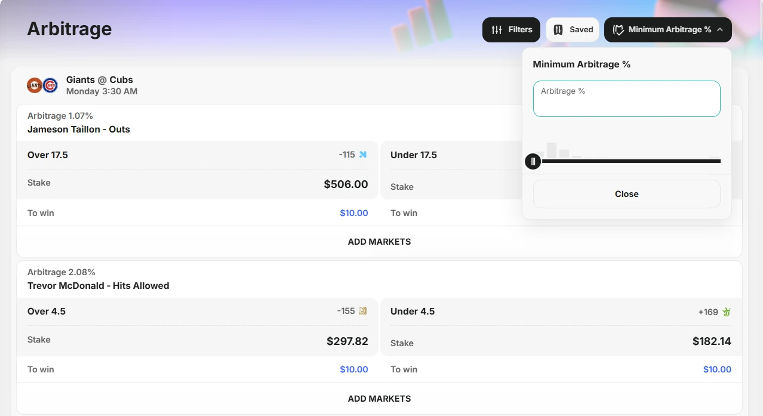Click the $182.14 stake amount
The width and height of the screenshot is (763, 416).
[712, 341]
